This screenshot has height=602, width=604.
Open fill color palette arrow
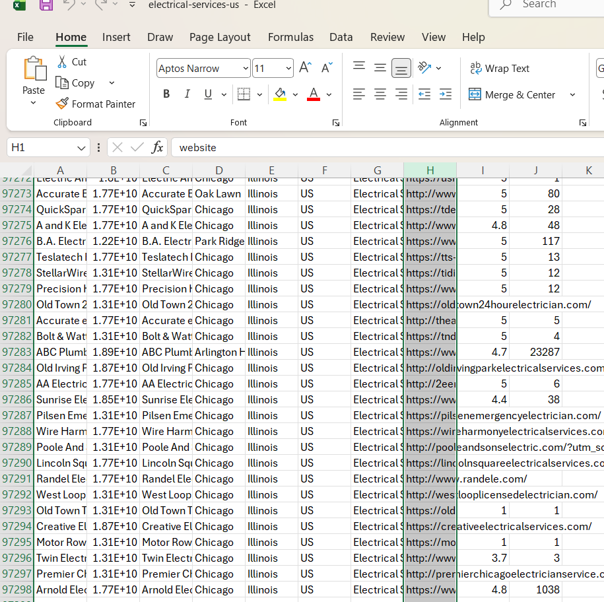click(x=296, y=94)
